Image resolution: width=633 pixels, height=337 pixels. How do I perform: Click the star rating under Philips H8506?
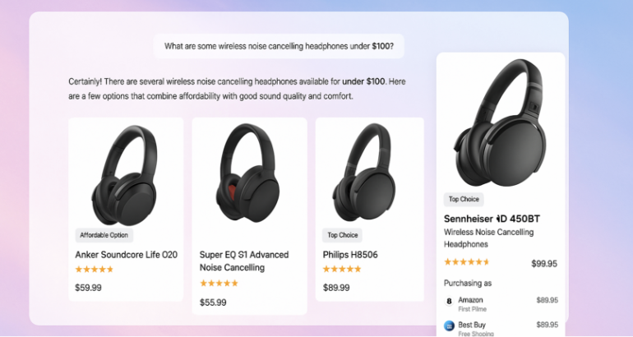point(342,270)
